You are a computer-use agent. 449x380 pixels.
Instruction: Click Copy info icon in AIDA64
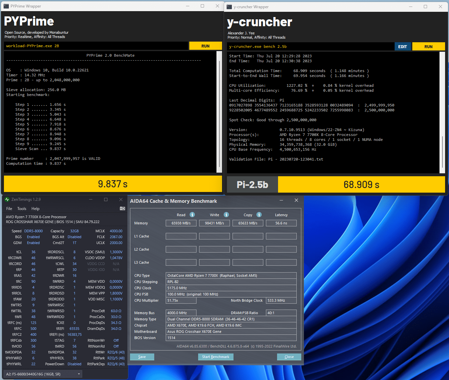point(259,215)
